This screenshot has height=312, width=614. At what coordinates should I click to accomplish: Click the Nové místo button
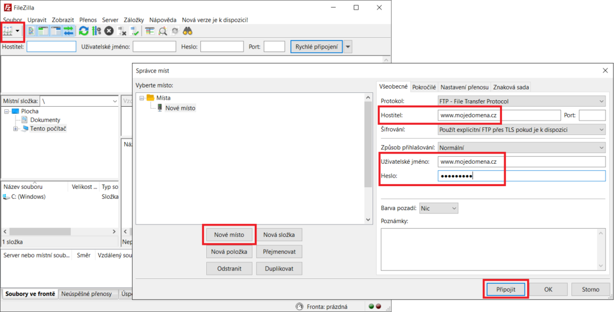229,235
